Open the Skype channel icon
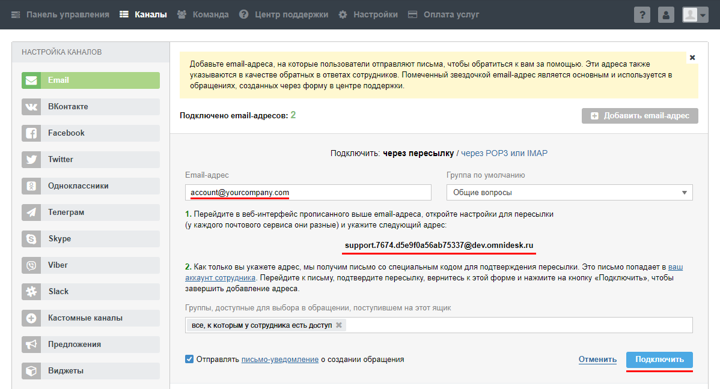The width and height of the screenshot is (720, 389). coord(31,239)
